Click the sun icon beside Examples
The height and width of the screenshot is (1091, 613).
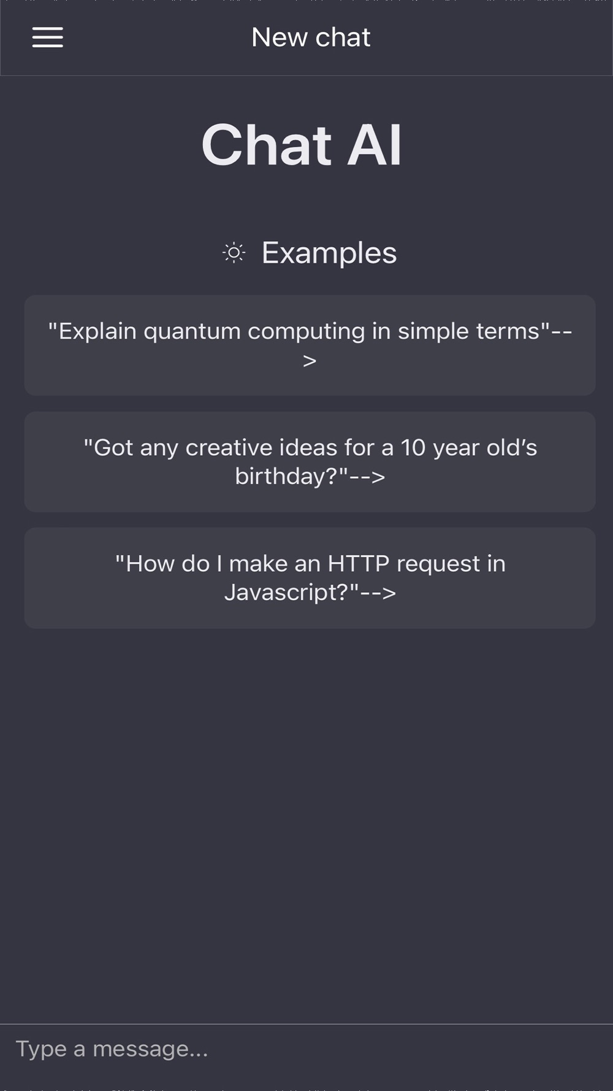click(x=234, y=253)
